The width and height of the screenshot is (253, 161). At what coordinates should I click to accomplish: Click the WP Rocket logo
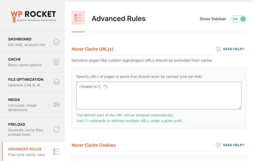33,16
